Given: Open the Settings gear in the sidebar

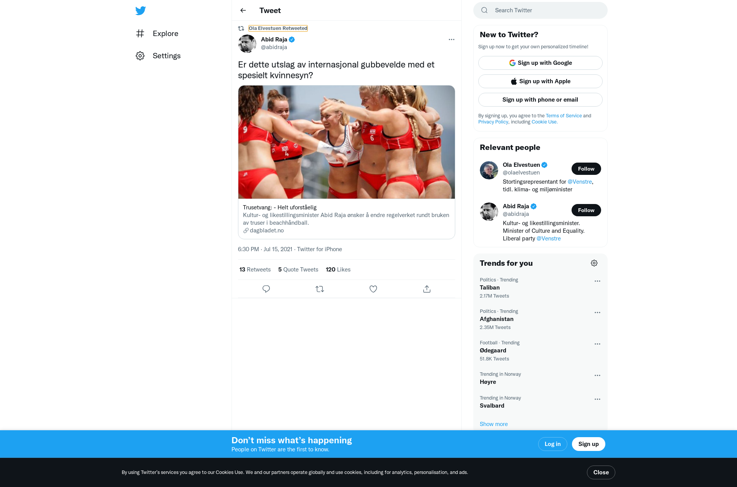Looking at the screenshot, I should pyautogui.click(x=140, y=56).
